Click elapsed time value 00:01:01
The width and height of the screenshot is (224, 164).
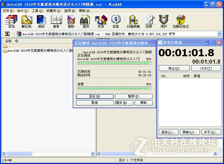pyautogui.click(x=145, y=72)
